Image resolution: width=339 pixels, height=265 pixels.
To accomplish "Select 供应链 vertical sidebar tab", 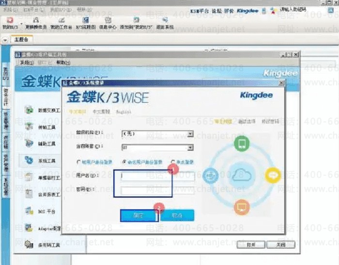I will 5,141.
